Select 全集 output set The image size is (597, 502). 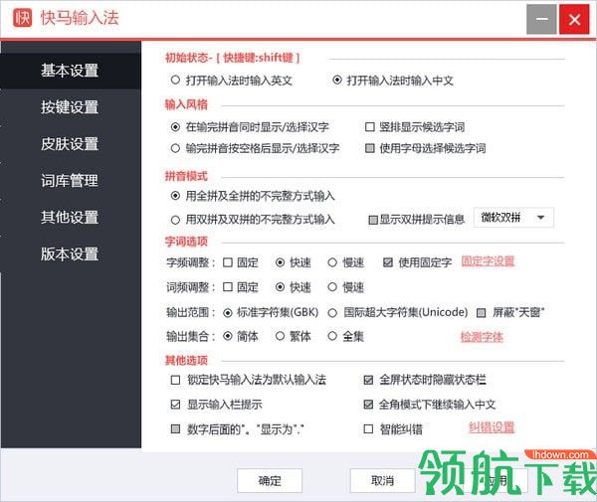coord(332,336)
